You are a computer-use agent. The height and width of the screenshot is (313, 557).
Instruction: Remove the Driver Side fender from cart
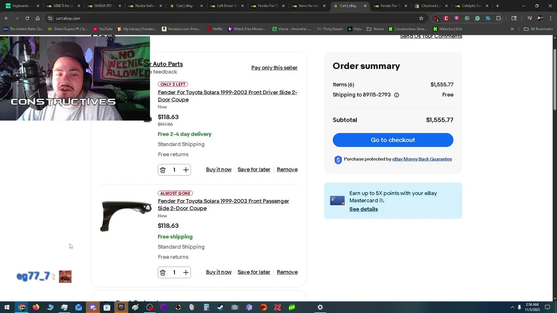pyautogui.click(x=287, y=170)
